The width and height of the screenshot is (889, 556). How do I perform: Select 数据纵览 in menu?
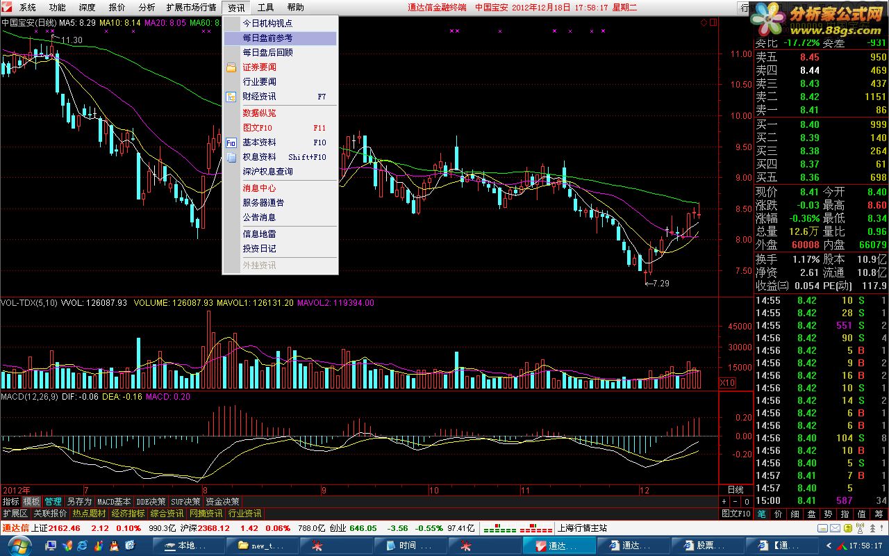click(280, 113)
